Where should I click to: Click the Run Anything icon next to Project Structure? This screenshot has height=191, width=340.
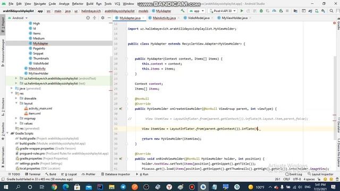pos(303,11)
